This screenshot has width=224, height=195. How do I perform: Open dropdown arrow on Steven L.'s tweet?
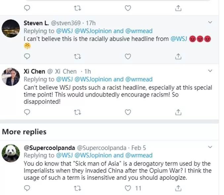point(210,22)
